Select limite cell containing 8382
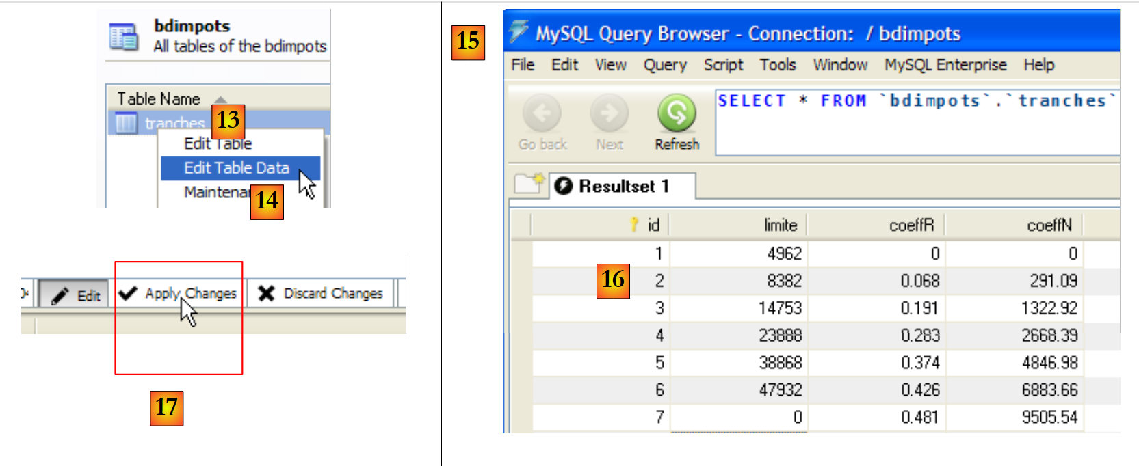The width and height of the screenshot is (1139, 466). [x=739, y=281]
